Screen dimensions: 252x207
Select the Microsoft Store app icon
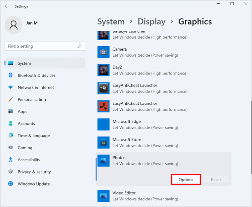pyautogui.click(x=103, y=143)
